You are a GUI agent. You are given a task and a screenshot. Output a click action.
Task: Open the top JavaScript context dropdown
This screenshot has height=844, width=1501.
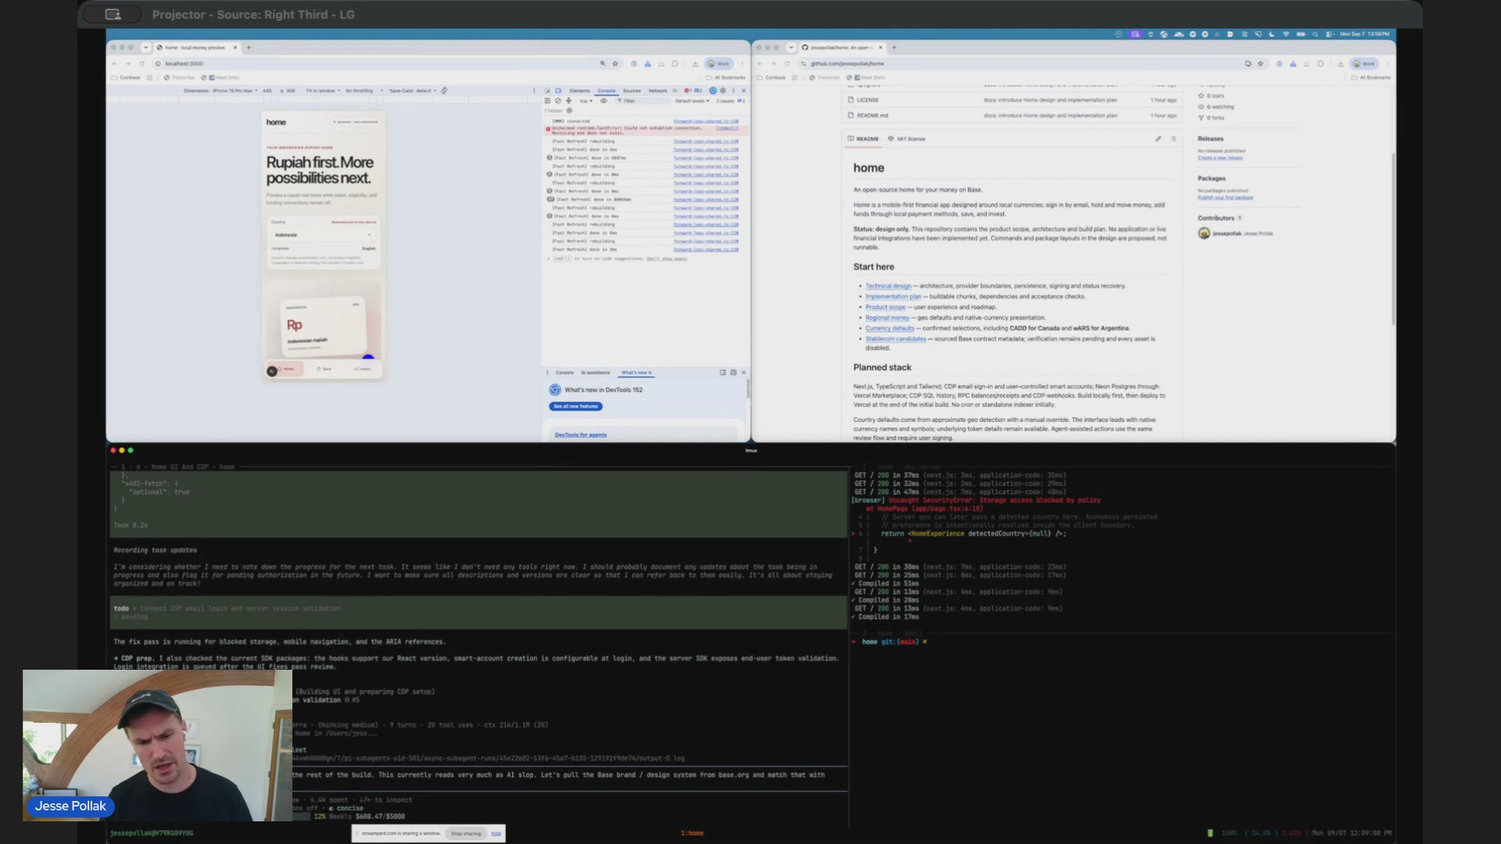(586, 101)
